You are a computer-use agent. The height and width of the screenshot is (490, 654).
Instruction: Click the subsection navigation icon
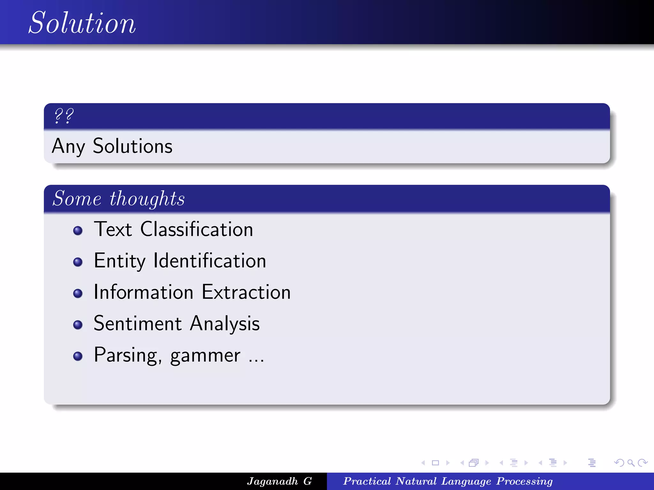coord(514,463)
